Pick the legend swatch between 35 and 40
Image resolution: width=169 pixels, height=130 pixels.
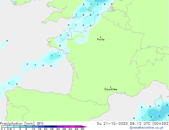tap(66, 127)
